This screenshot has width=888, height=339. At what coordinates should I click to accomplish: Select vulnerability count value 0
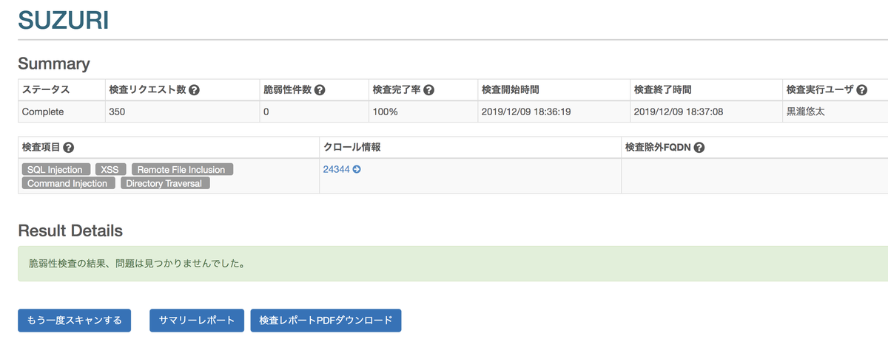(313, 112)
